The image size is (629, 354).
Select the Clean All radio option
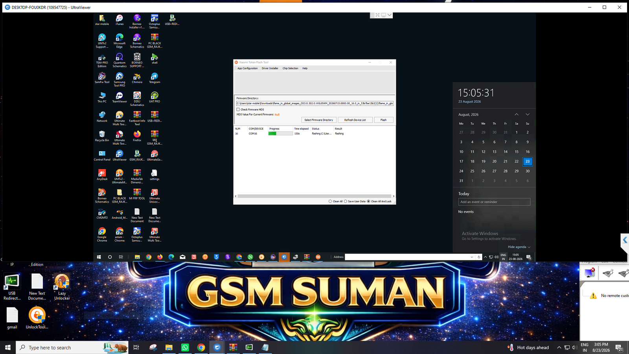coord(330,201)
